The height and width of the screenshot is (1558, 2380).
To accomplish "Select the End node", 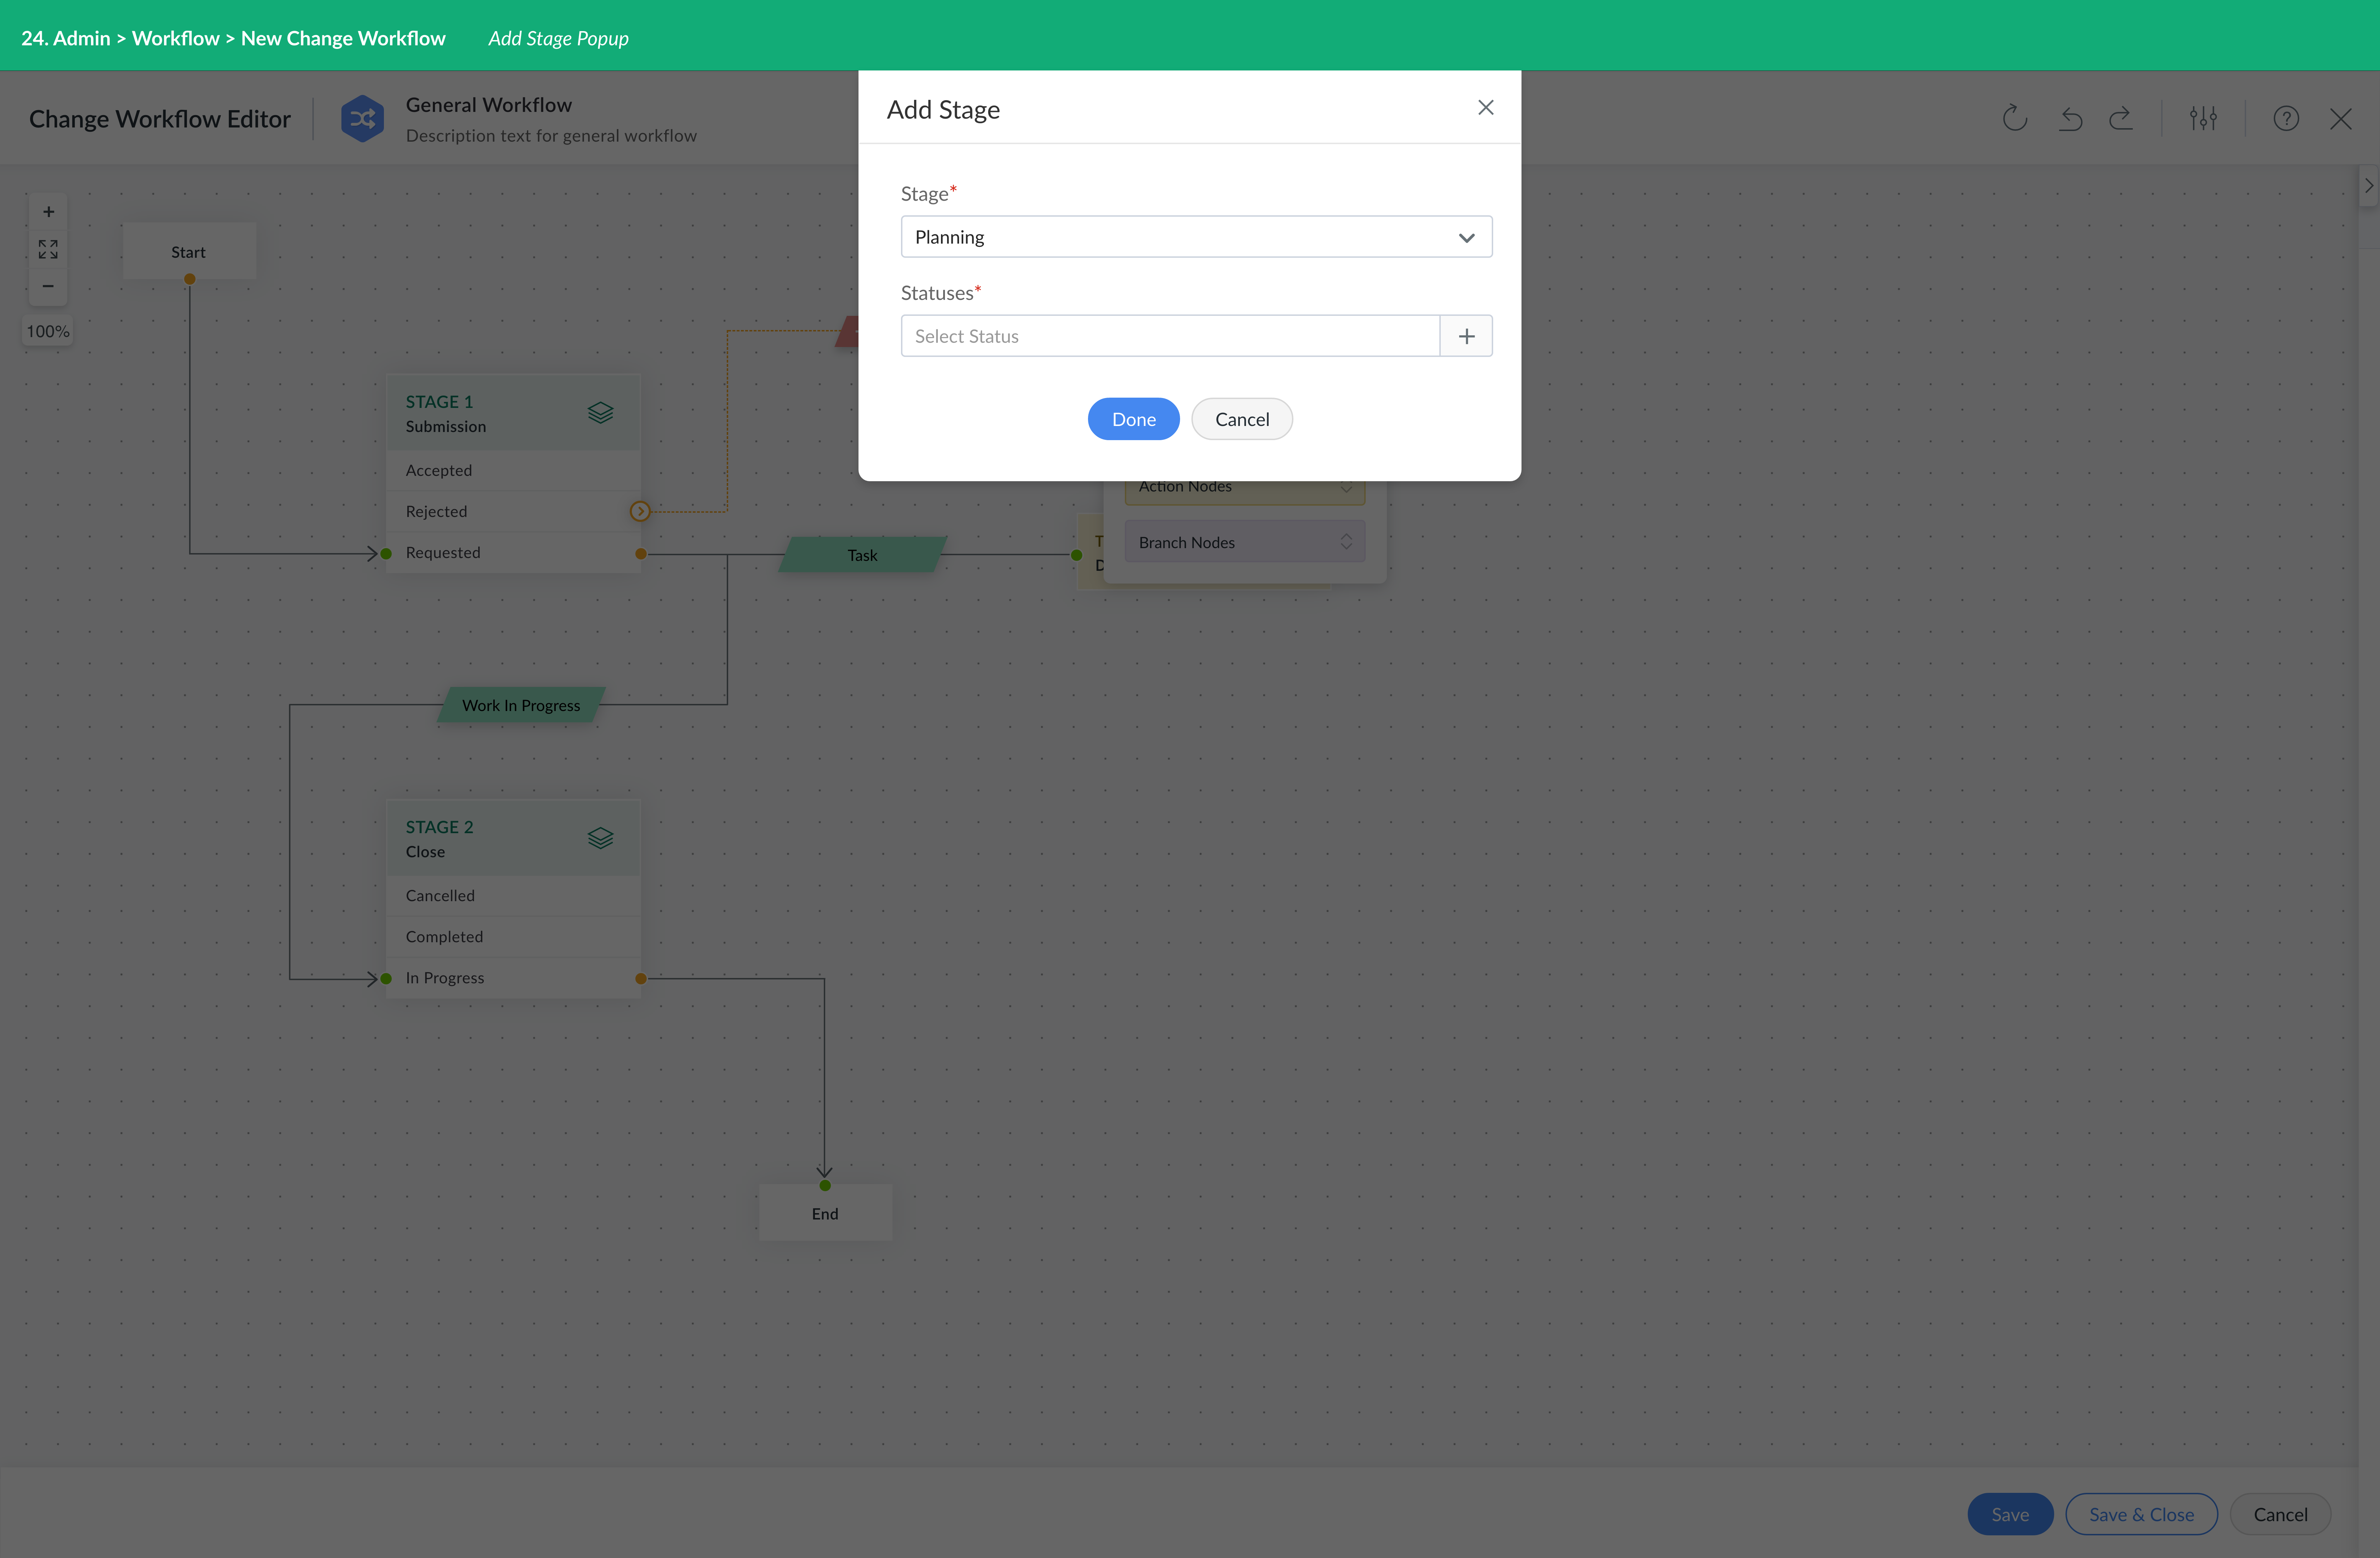I will click(x=825, y=1213).
